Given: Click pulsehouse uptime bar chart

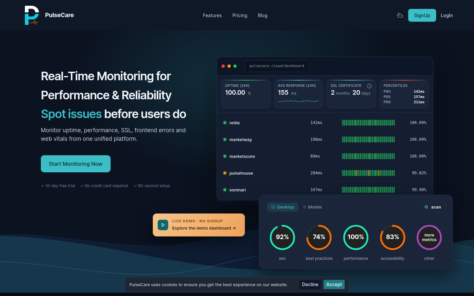Looking at the screenshot, I should point(368,173).
